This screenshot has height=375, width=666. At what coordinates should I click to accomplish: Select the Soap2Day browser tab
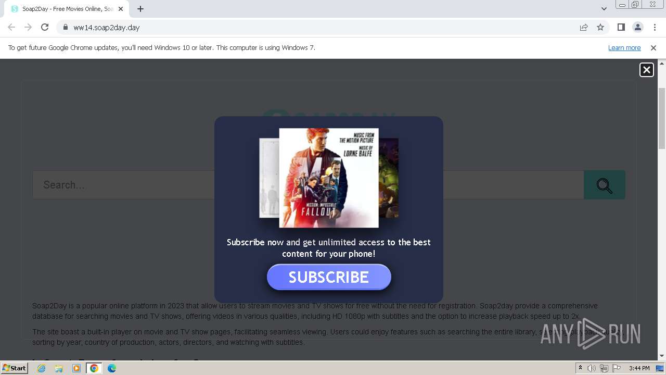pos(68,9)
